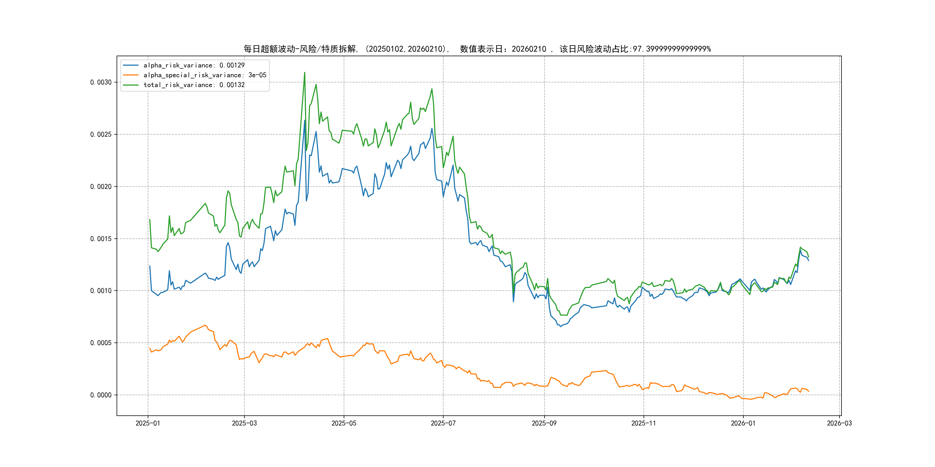Click the 2025-03 x-axis tick label

244,423
